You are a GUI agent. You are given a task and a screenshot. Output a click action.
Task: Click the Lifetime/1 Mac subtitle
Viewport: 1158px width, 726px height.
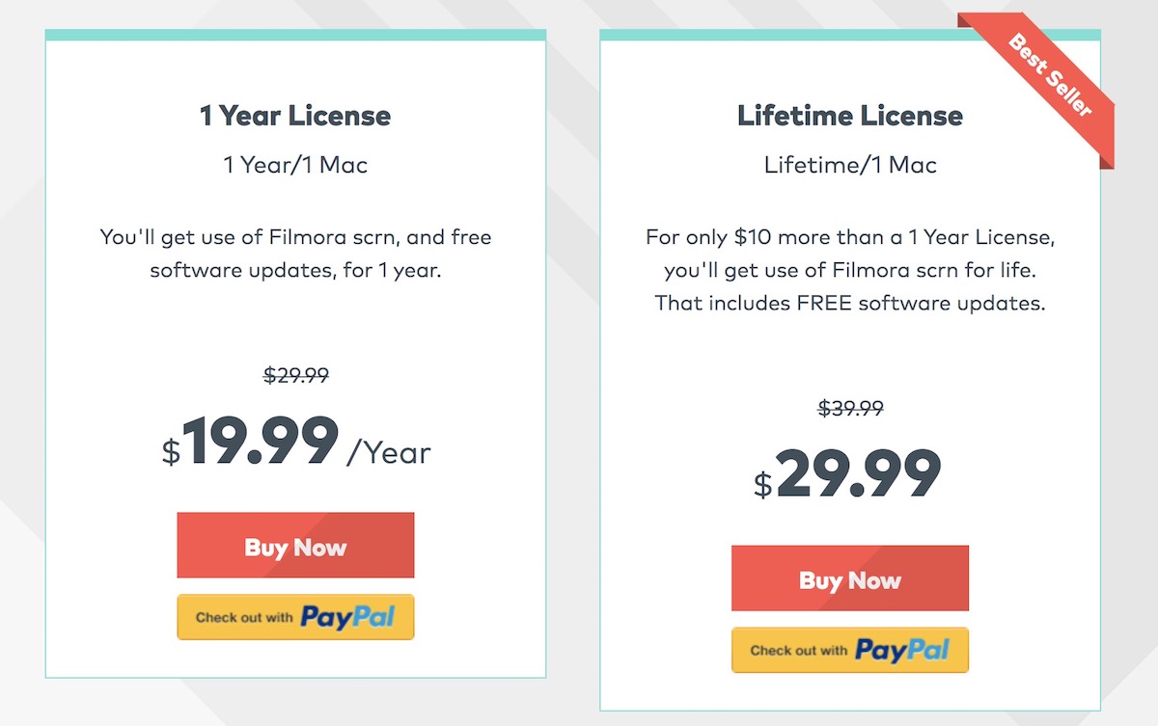tap(850, 165)
